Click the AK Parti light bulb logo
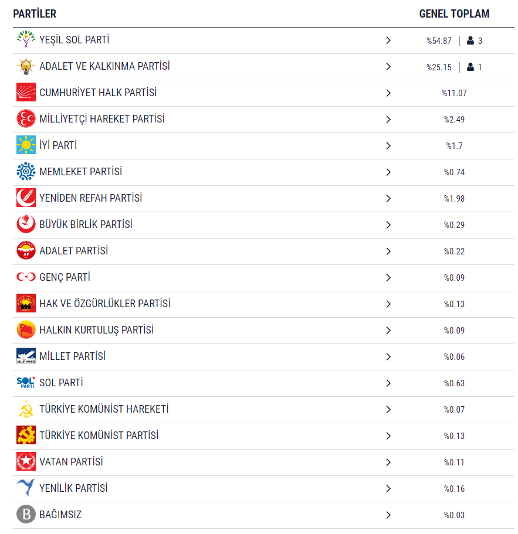Viewport: 518px width, 534px height. tap(26, 66)
